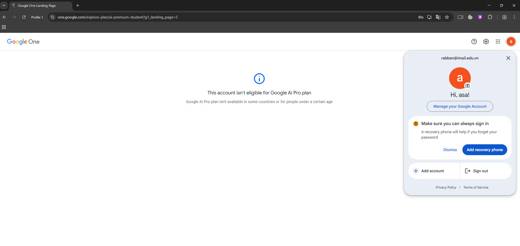Dismiss the recovery phone reminder
Image resolution: width=520 pixels, height=246 pixels.
tap(450, 150)
